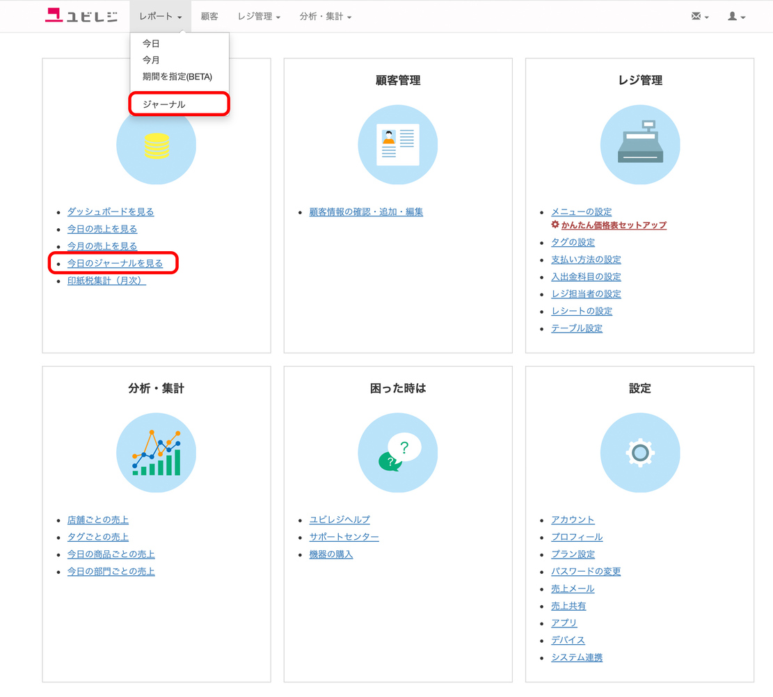This screenshot has height=697, width=773.
Task: Open 売上メール link
Action: 573,588
